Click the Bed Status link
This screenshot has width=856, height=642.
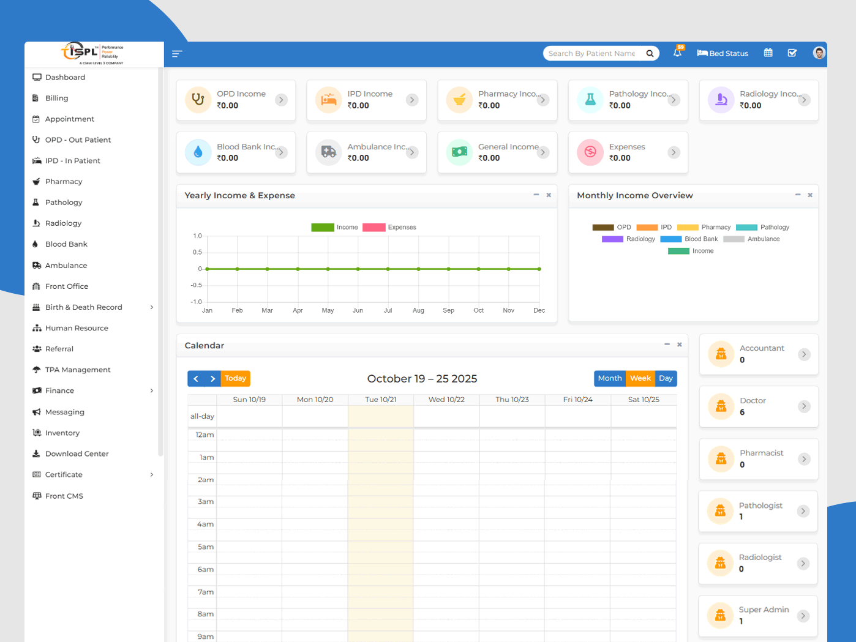(723, 53)
